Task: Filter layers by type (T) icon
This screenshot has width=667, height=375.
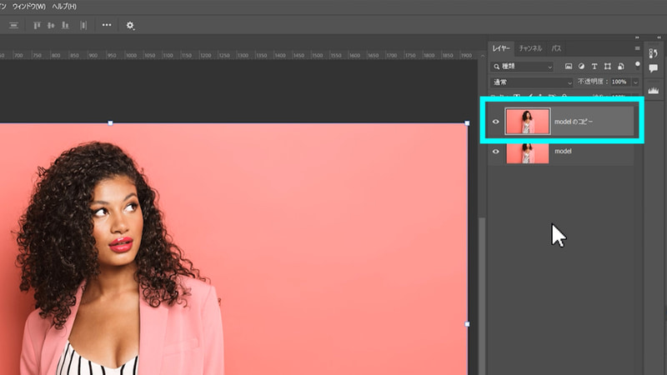Action: point(594,67)
